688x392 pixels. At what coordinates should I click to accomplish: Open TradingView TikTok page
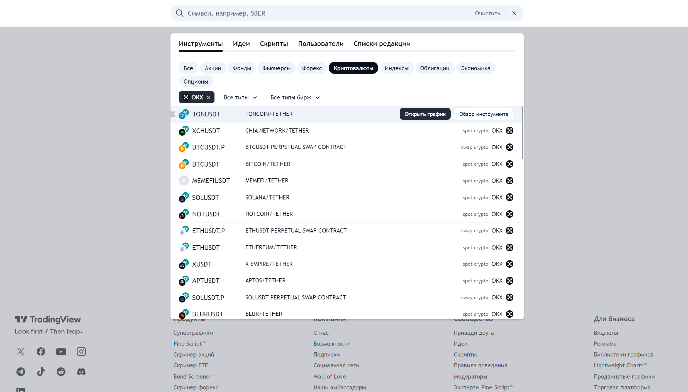[x=41, y=372]
